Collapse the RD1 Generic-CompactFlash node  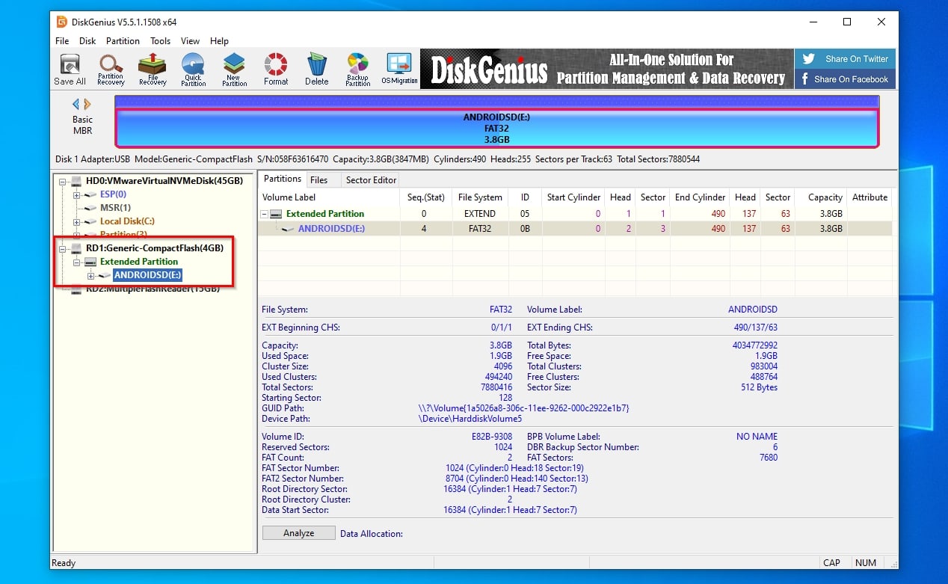62,248
